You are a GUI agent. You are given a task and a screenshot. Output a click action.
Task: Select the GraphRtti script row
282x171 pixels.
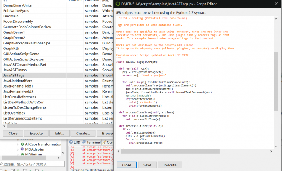[58, 49]
